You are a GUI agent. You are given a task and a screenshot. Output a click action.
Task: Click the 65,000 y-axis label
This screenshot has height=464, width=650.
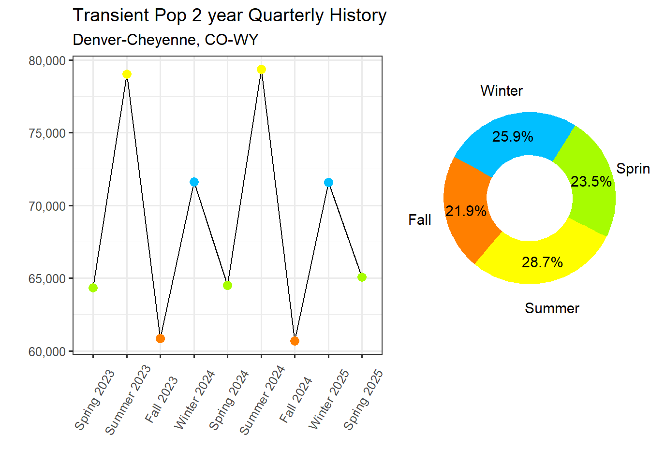click(x=47, y=279)
